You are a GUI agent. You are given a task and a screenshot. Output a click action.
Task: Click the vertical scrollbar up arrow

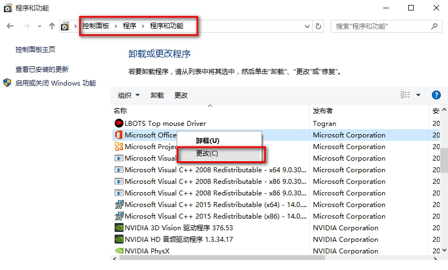coord(444,110)
